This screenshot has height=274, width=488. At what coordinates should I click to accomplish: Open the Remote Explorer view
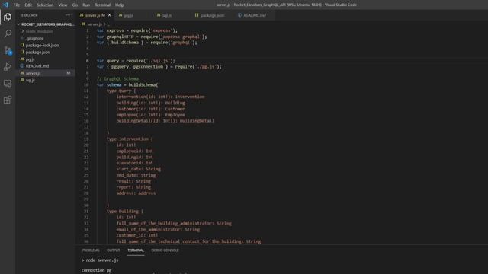8,83
